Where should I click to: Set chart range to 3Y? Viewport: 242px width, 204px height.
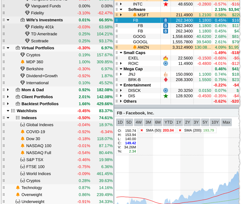196,122
